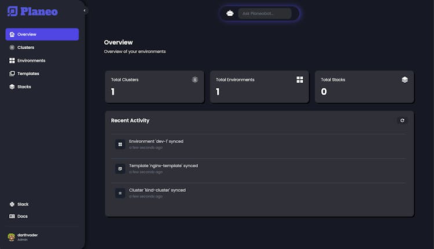Click the Total Environments grid icon
434x249 pixels.
tap(300, 79)
